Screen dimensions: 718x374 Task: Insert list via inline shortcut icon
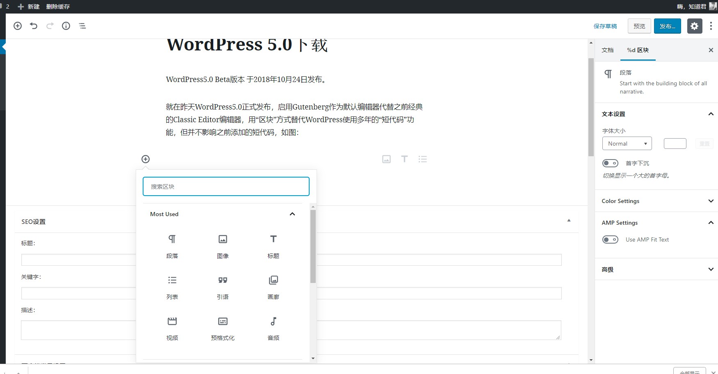click(x=423, y=159)
